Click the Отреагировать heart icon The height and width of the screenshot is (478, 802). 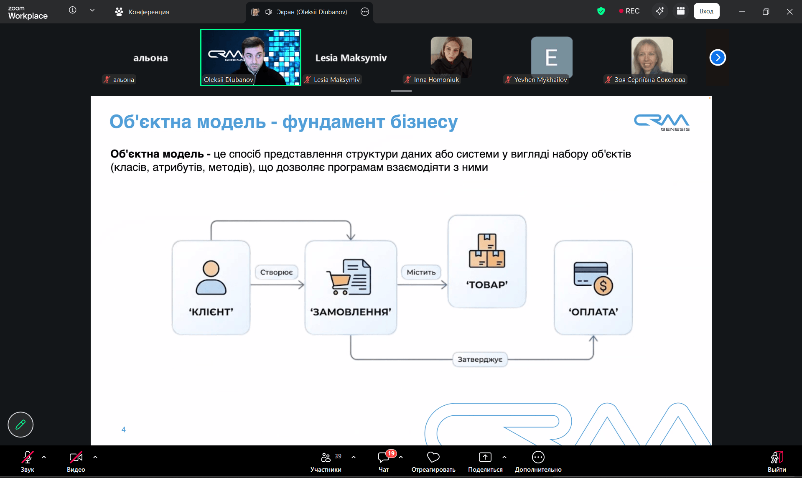(433, 461)
